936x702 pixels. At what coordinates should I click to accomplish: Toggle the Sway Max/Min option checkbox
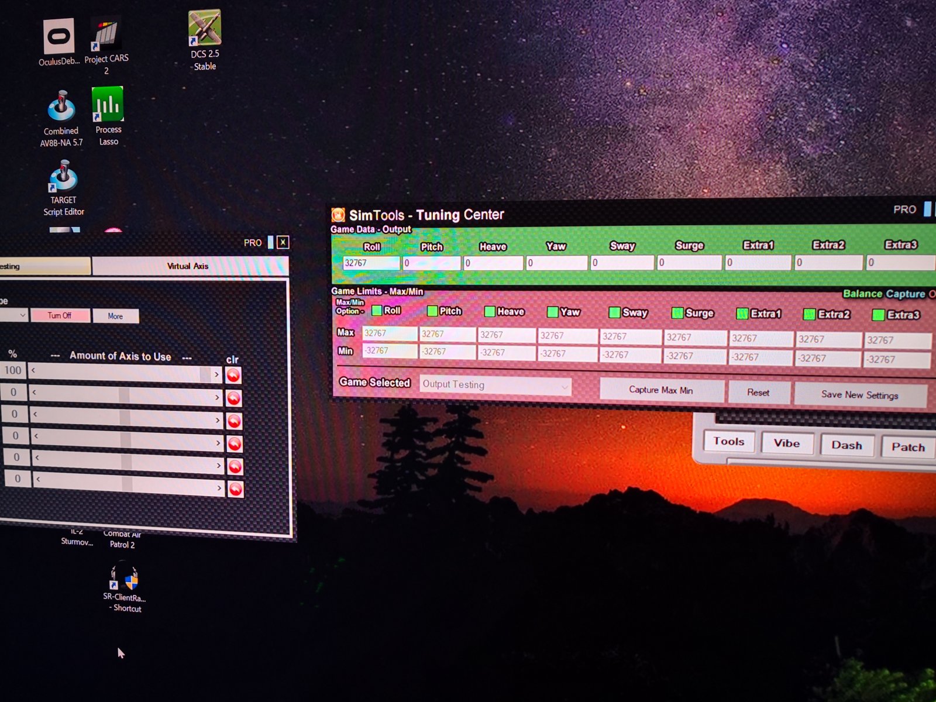[614, 312]
